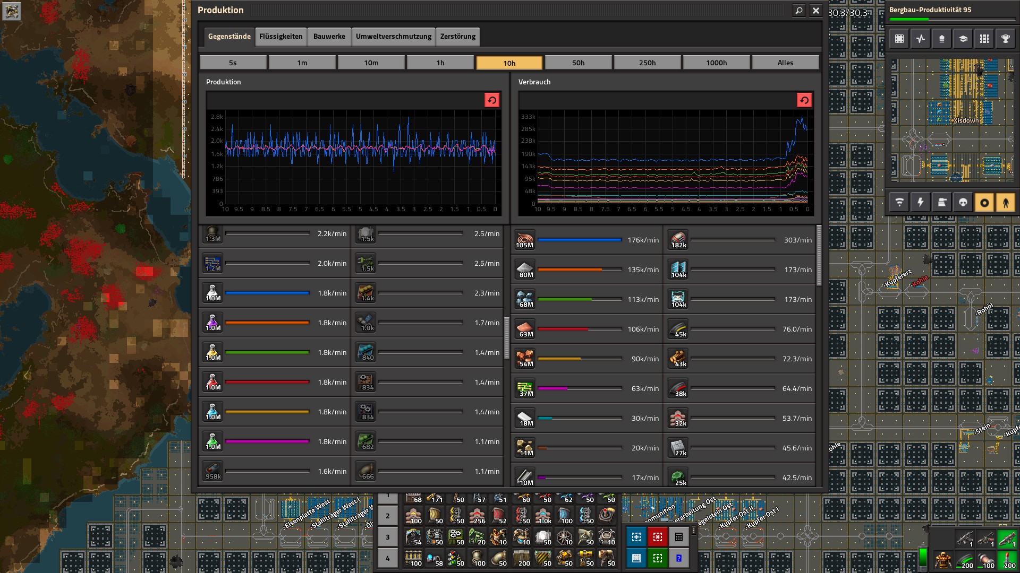Set time range to Alles
Screen dimensions: 1020x573
point(786,63)
